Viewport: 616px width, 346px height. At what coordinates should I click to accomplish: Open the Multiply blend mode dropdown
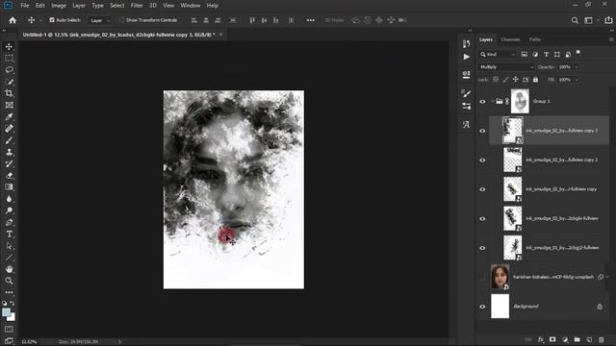coord(506,67)
